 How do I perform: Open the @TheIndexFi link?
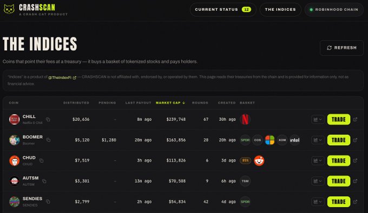62,78
